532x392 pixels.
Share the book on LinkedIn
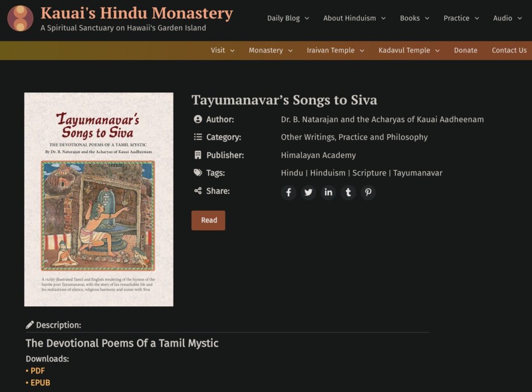328,193
